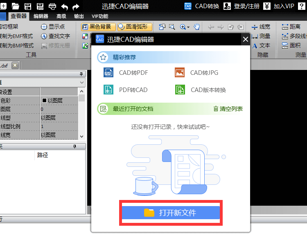
Task: Click the 打开新文件 button
Action: 171,213
